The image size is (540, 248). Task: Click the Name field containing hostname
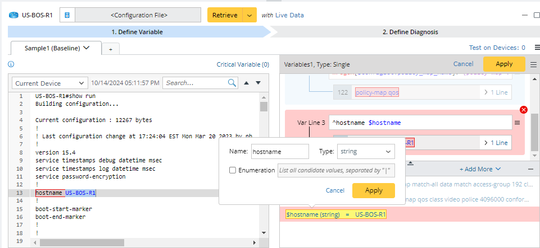279,151
